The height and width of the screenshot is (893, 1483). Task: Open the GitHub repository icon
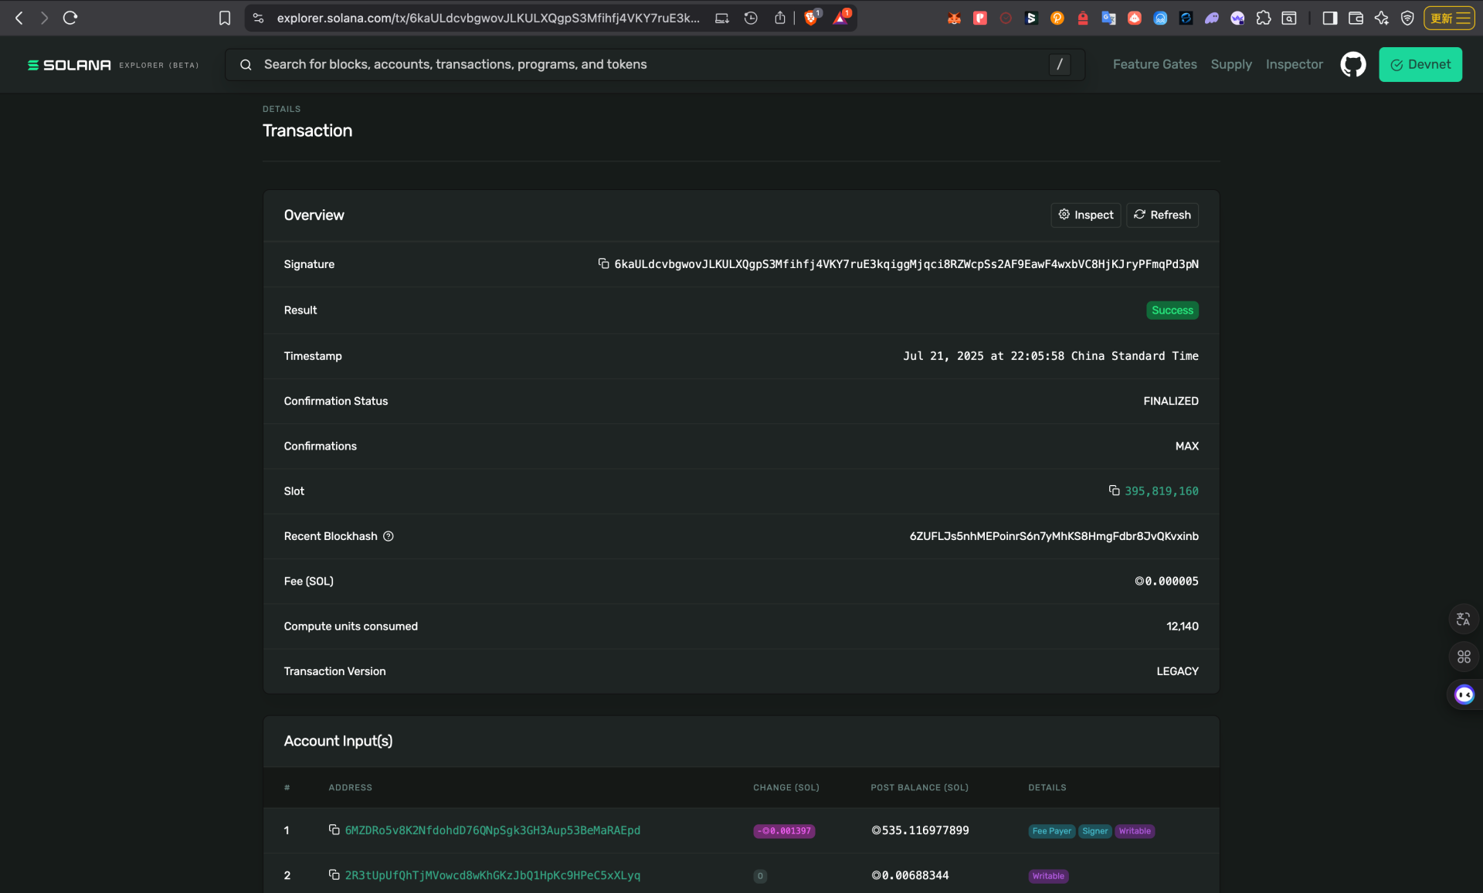click(x=1353, y=65)
